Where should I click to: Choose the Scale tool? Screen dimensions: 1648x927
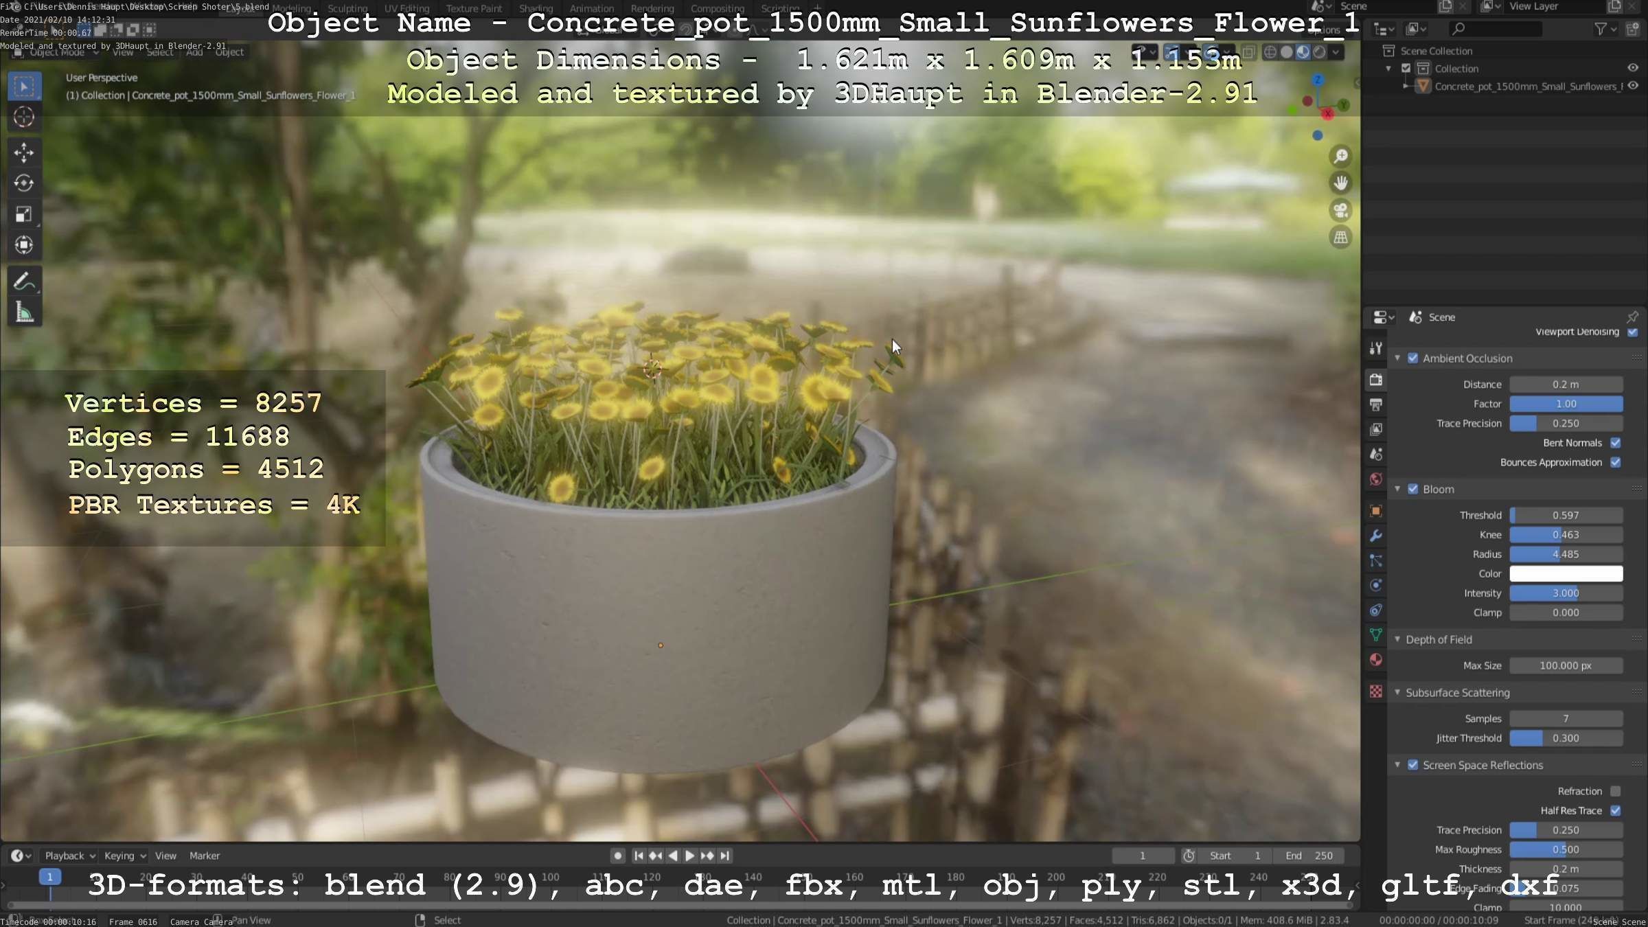(24, 214)
